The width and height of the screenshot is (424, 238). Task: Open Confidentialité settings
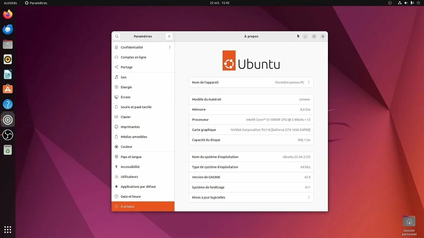[x=143, y=47]
